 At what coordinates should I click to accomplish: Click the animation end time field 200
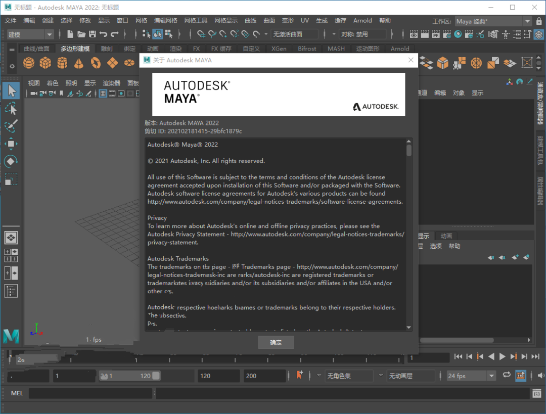(x=264, y=376)
